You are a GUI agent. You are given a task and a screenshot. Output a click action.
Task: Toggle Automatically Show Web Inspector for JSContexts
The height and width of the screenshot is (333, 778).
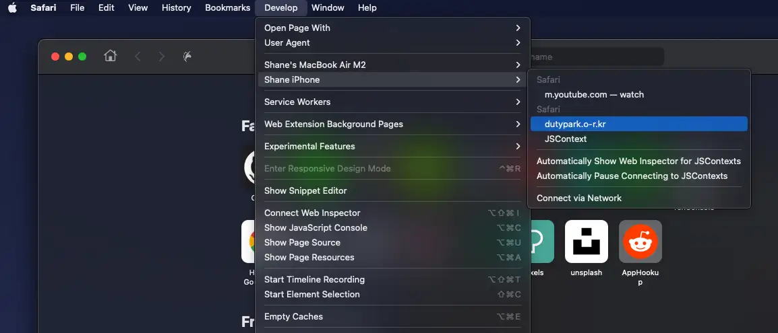[639, 161]
